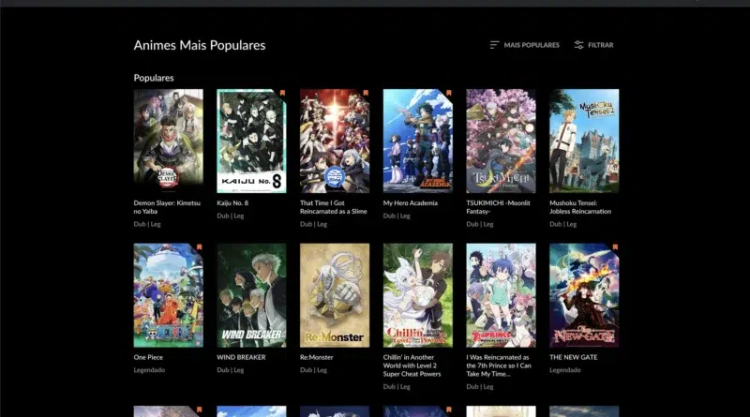This screenshot has height=417, width=750.
Task: Click the Legendado label under THE NEW GATE
Action: [x=565, y=370]
